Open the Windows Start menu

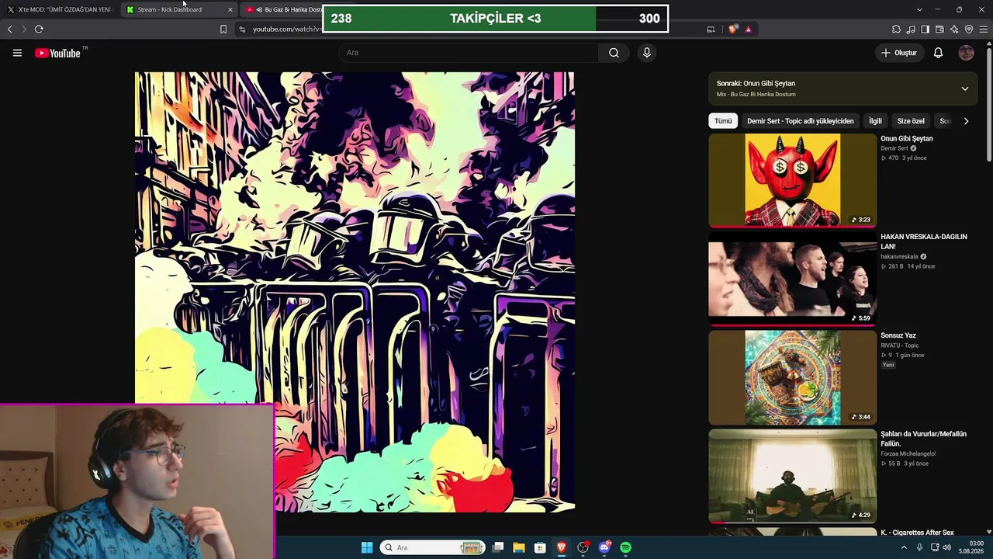coord(367,547)
